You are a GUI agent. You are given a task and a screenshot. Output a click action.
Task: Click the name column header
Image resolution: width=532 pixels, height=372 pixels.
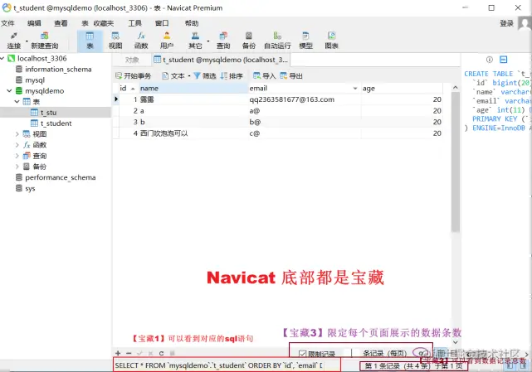click(x=193, y=89)
